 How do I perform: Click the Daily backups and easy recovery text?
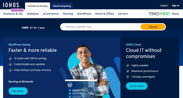click(x=32, y=70)
